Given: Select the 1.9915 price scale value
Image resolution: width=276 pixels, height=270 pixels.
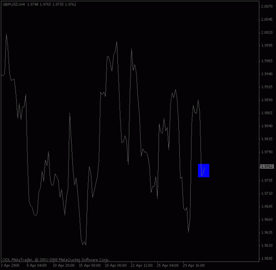Looking at the screenshot, I should tap(267, 87).
